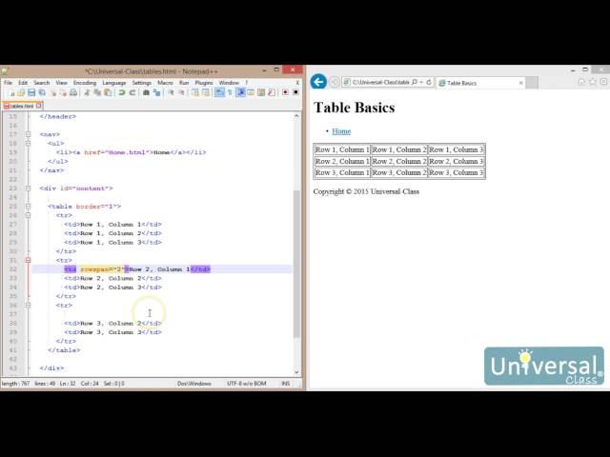Open the Plugins menu
This screenshot has height=457, width=610.
pyautogui.click(x=204, y=83)
